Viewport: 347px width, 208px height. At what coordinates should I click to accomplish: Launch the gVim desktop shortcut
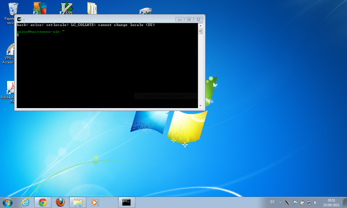coord(66,8)
